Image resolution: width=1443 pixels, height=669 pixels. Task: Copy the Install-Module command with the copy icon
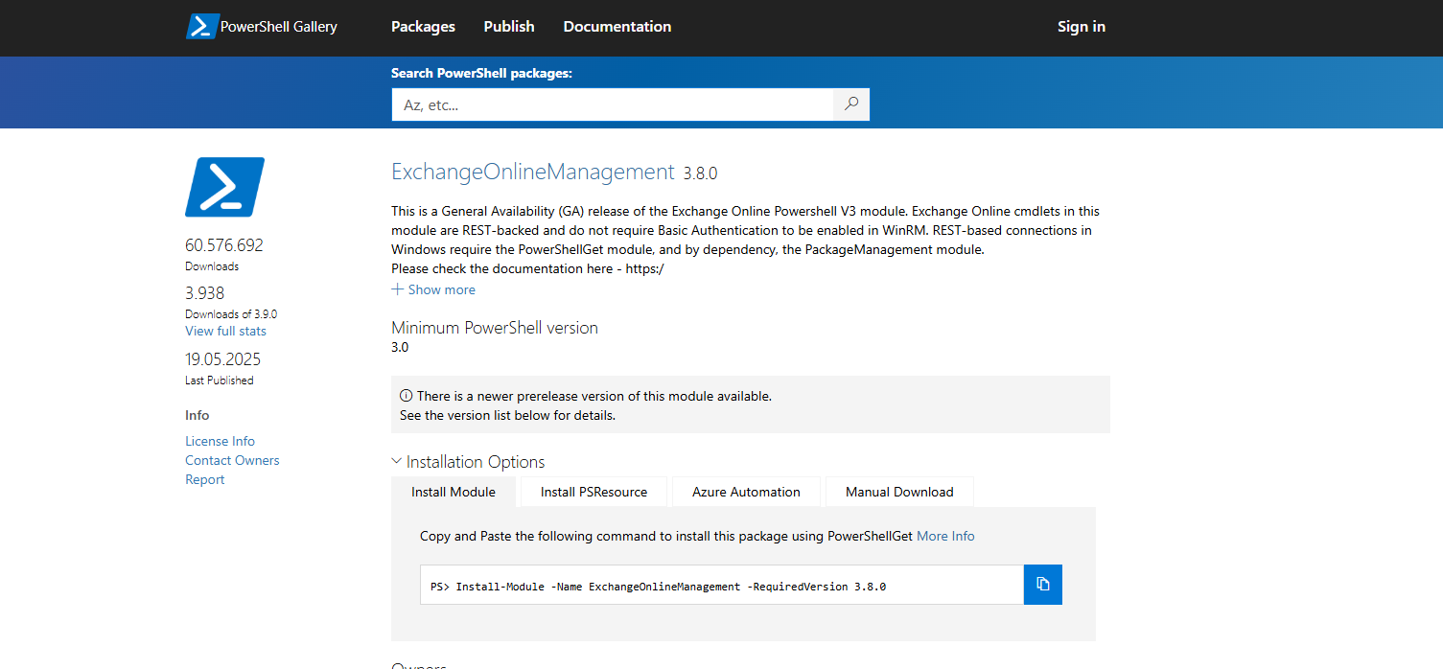[x=1043, y=585]
